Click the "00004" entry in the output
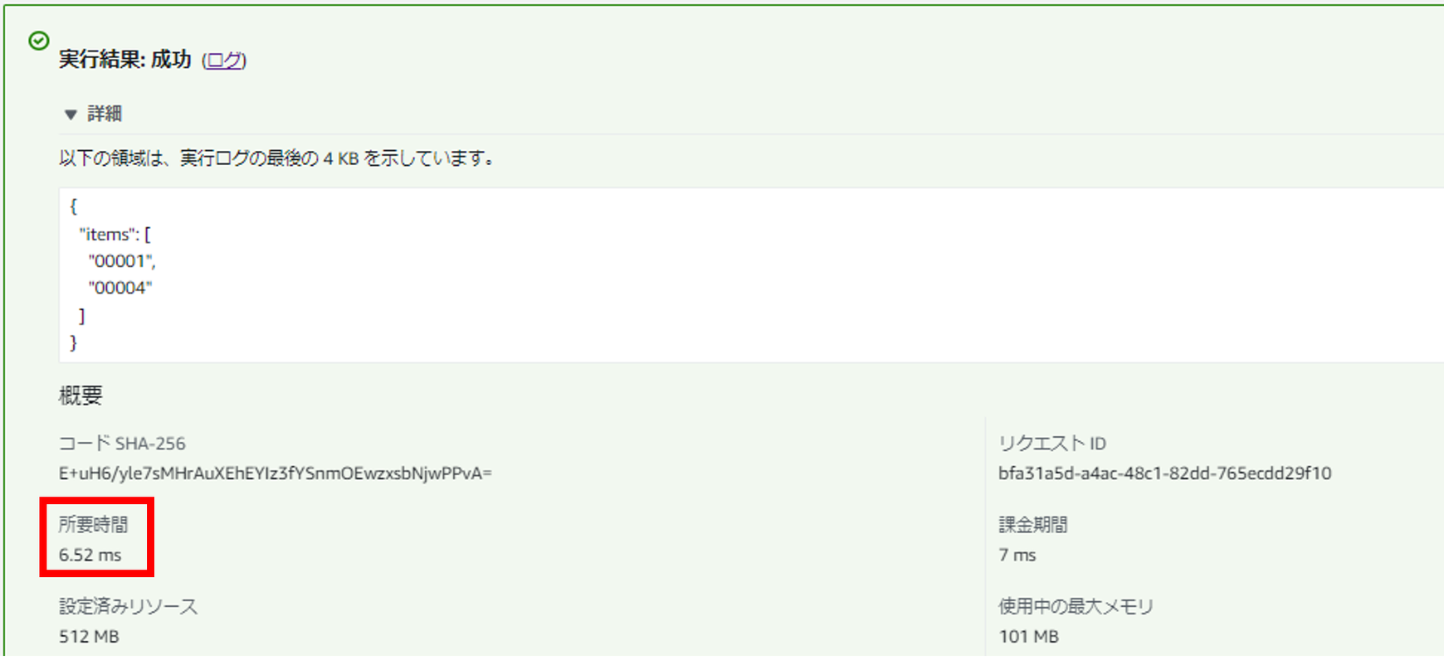1444x660 pixels. (120, 288)
